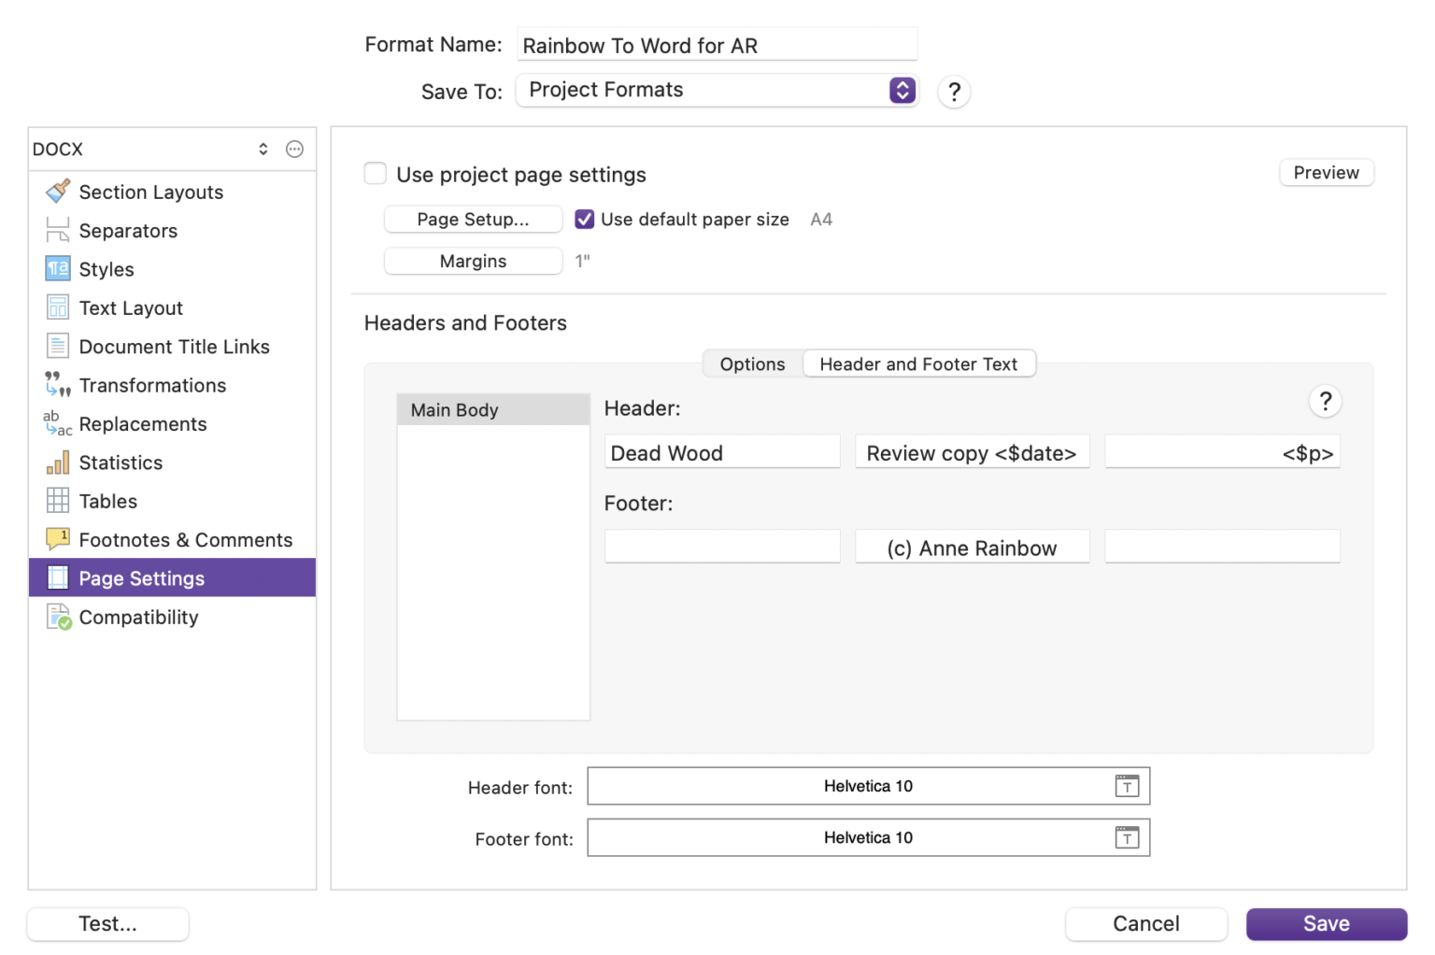This screenshot has height=955, width=1435.
Task: Switch to the Options tab
Action: pos(752,363)
